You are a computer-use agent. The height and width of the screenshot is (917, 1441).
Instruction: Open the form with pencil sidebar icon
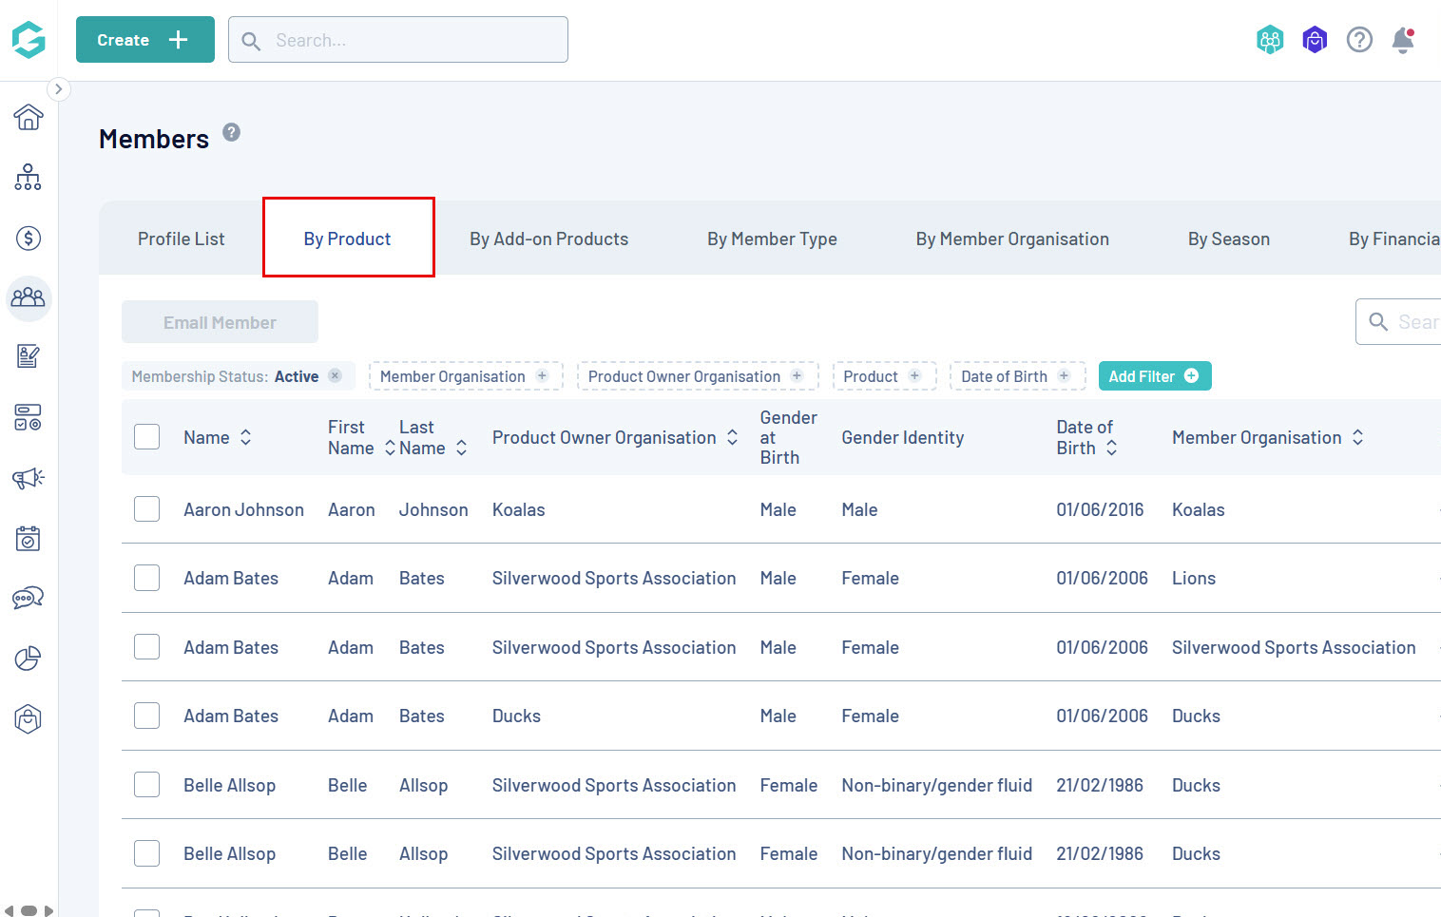click(29, 356)
